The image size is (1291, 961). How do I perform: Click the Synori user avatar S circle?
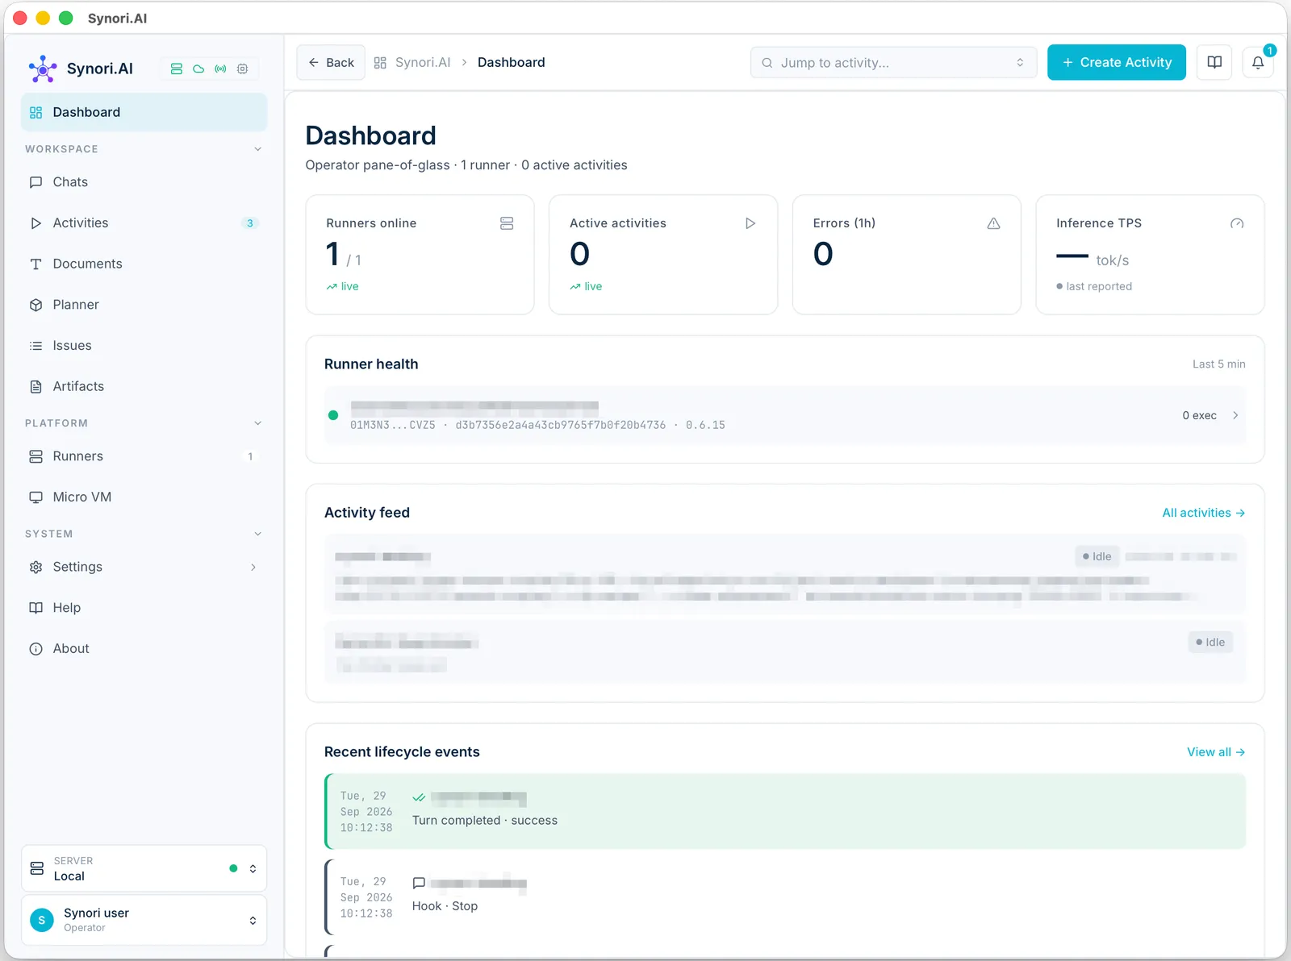(42, 920)
